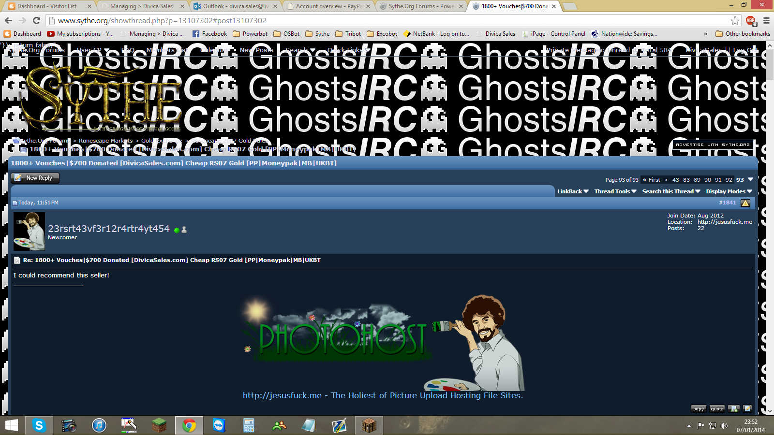Expand the User CP menu
Image resolution: width=774 pixels, height=435 pixels.
coord(93,50)
